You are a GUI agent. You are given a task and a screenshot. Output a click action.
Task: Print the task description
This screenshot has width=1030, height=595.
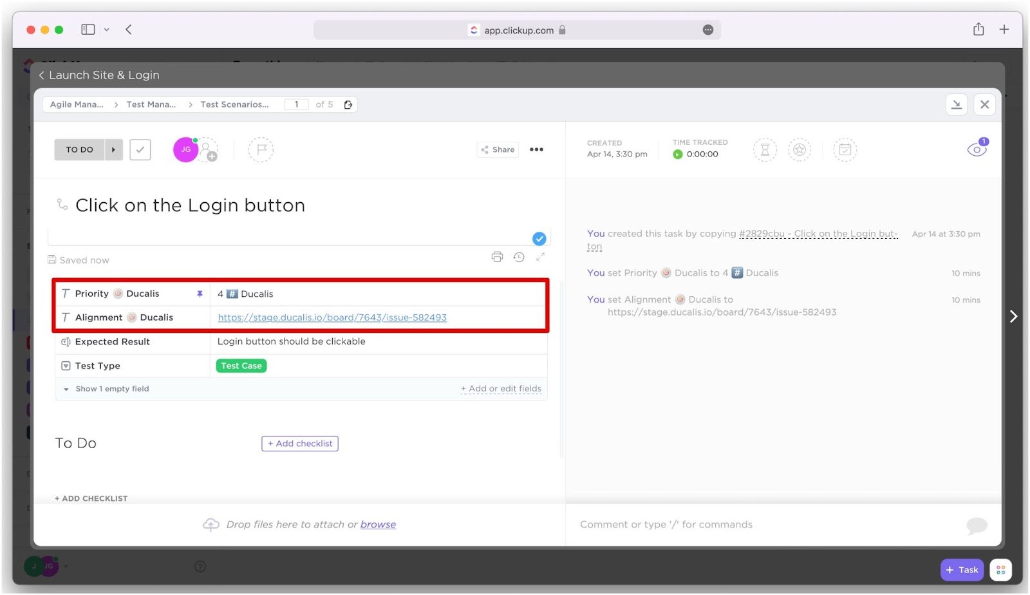pos(497,257)
